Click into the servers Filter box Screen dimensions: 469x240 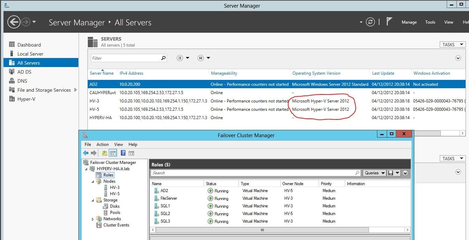(x=126, y=58)
